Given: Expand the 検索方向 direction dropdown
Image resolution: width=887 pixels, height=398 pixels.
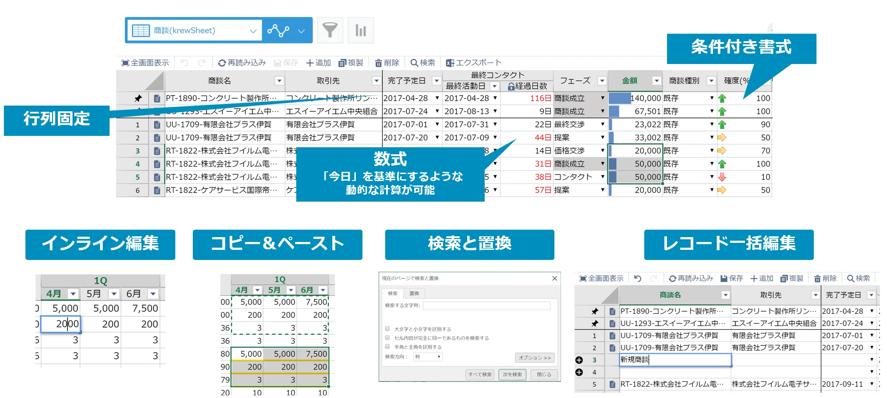Looking at the screenshot, I should click(x=428, y=357).
